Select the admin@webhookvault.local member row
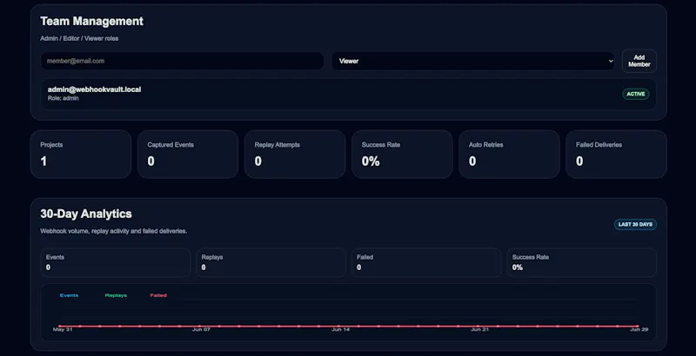 [x=349, y=94]
